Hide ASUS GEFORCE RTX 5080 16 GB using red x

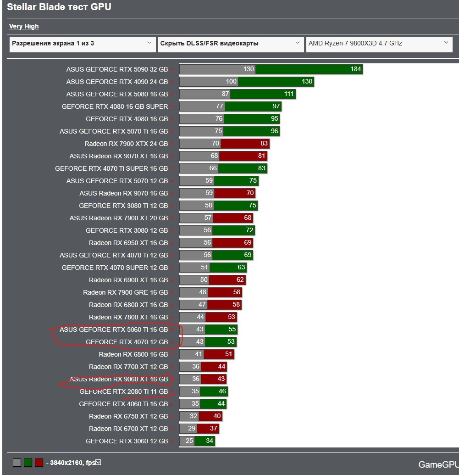[x=171, y=95]
